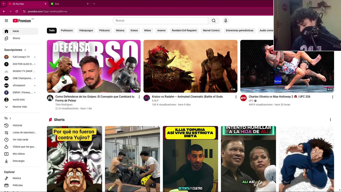Image resolution: width=341 pixels, height=192 pixels.
Task: Expand the Suscripciones section chevron
Action: pyautogui.click(x=25, y=50)
